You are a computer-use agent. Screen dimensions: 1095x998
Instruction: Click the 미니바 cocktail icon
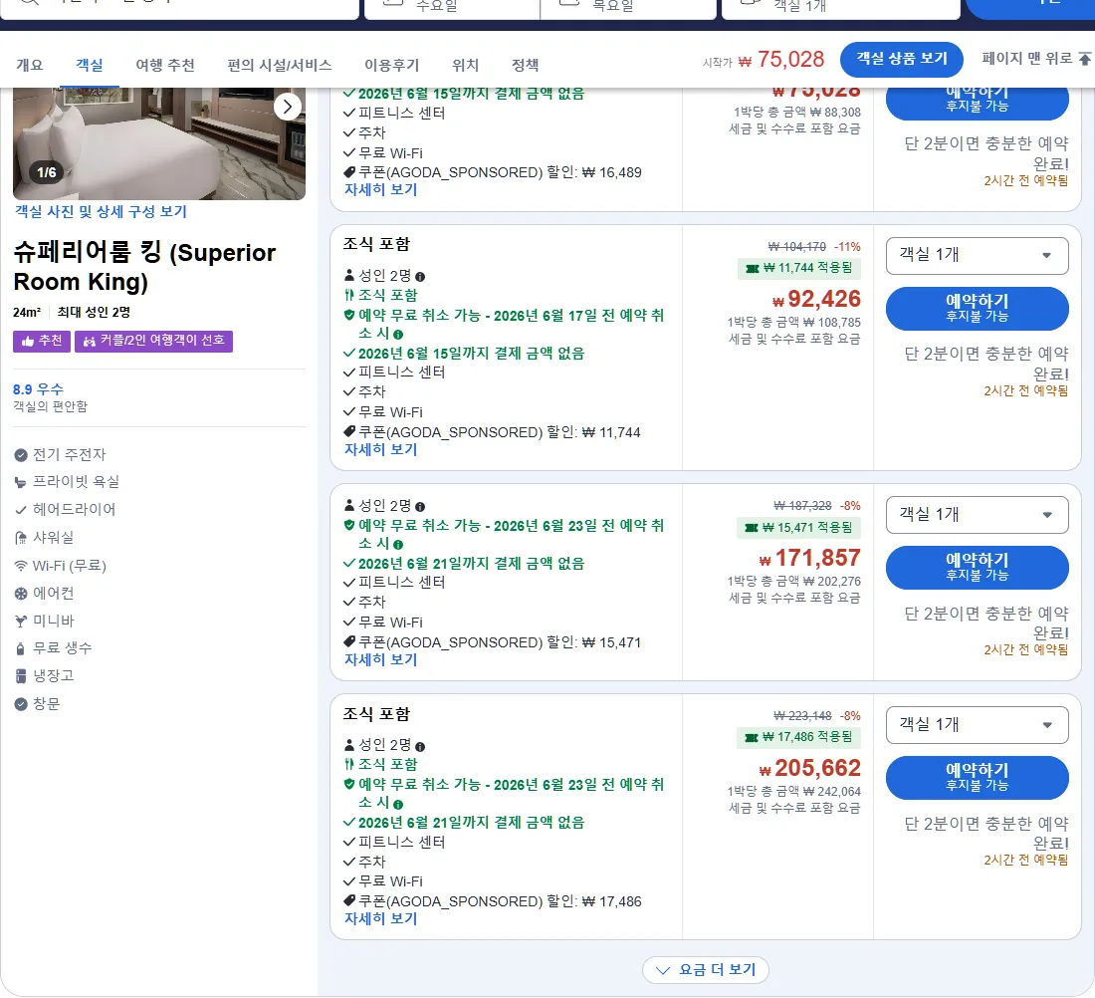21,622
